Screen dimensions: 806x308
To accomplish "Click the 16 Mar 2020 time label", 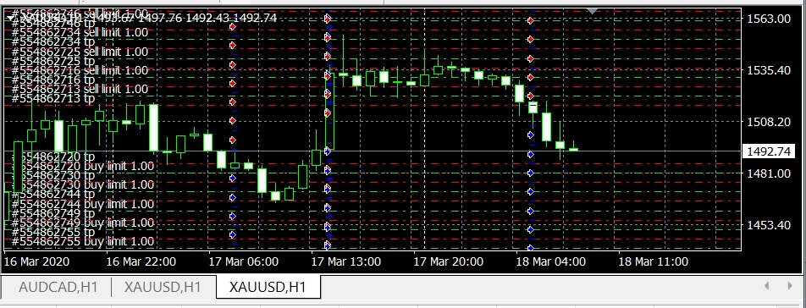I will [x=36, y=261].
